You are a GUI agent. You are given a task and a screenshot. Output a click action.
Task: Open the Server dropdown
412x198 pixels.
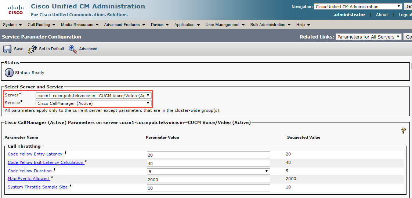94,95
